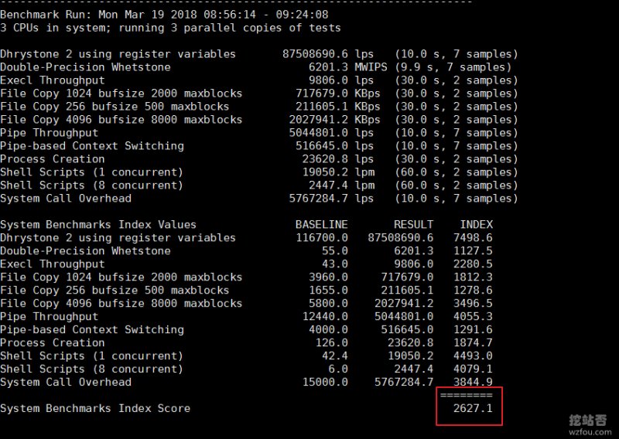Image resolution: width=619 pixels, height=439 pixels.
Task: Select the index value "4079.1"
Action: (473, 369)
